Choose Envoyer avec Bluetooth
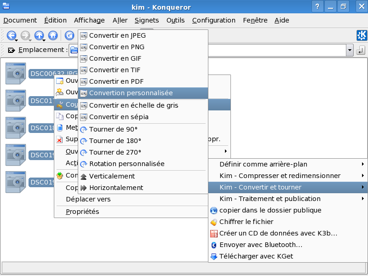This screenshot has width=368, height=276. point(288,245)
